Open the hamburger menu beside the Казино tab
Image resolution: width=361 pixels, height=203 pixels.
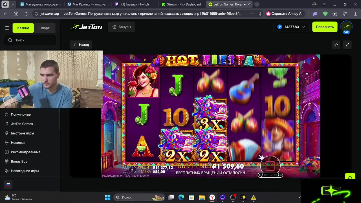coord(7,28)
